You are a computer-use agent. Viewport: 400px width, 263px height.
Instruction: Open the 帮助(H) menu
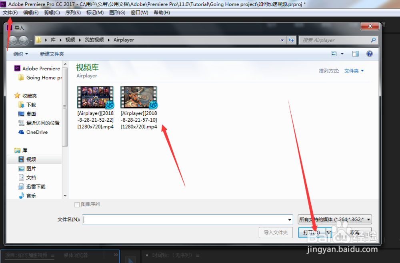pyautogui.click(x=162, y=12)
